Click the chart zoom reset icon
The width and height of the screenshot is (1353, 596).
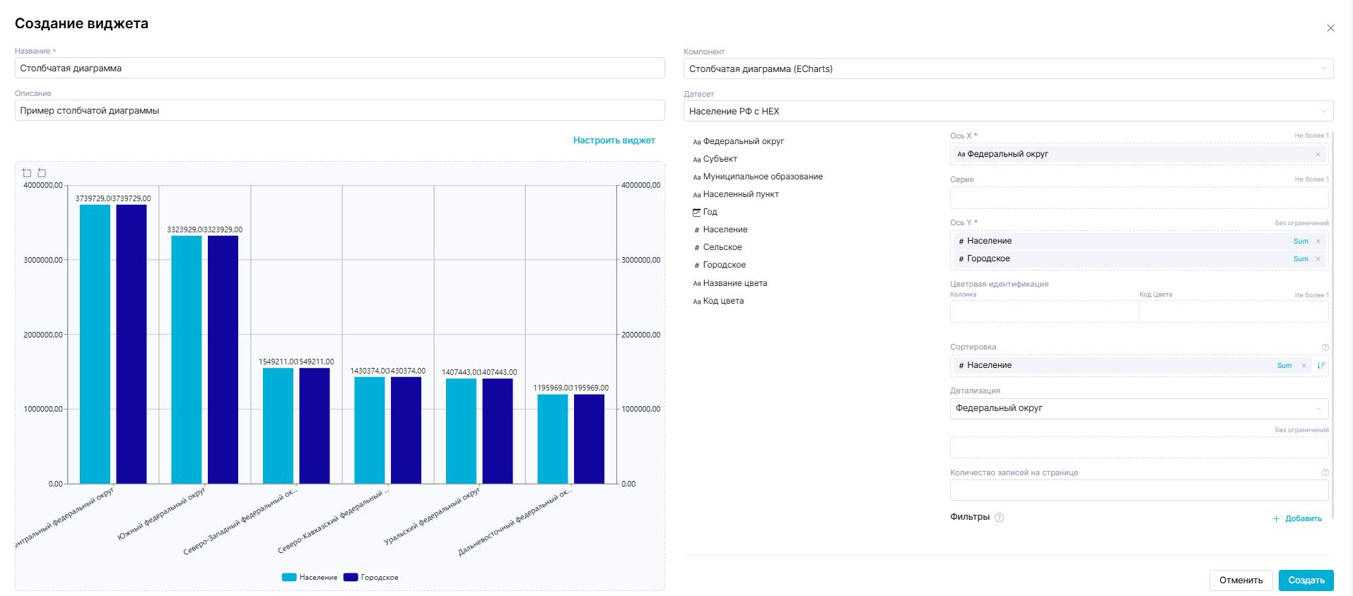(42, 173)
